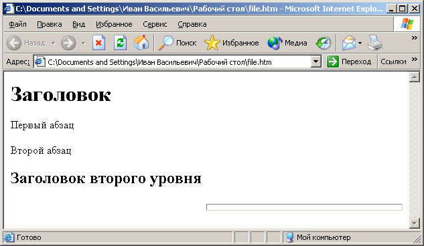This screenshot has height=246, width=424.
Task: Click the Mail envelope icon
Action: coord(349,43)
